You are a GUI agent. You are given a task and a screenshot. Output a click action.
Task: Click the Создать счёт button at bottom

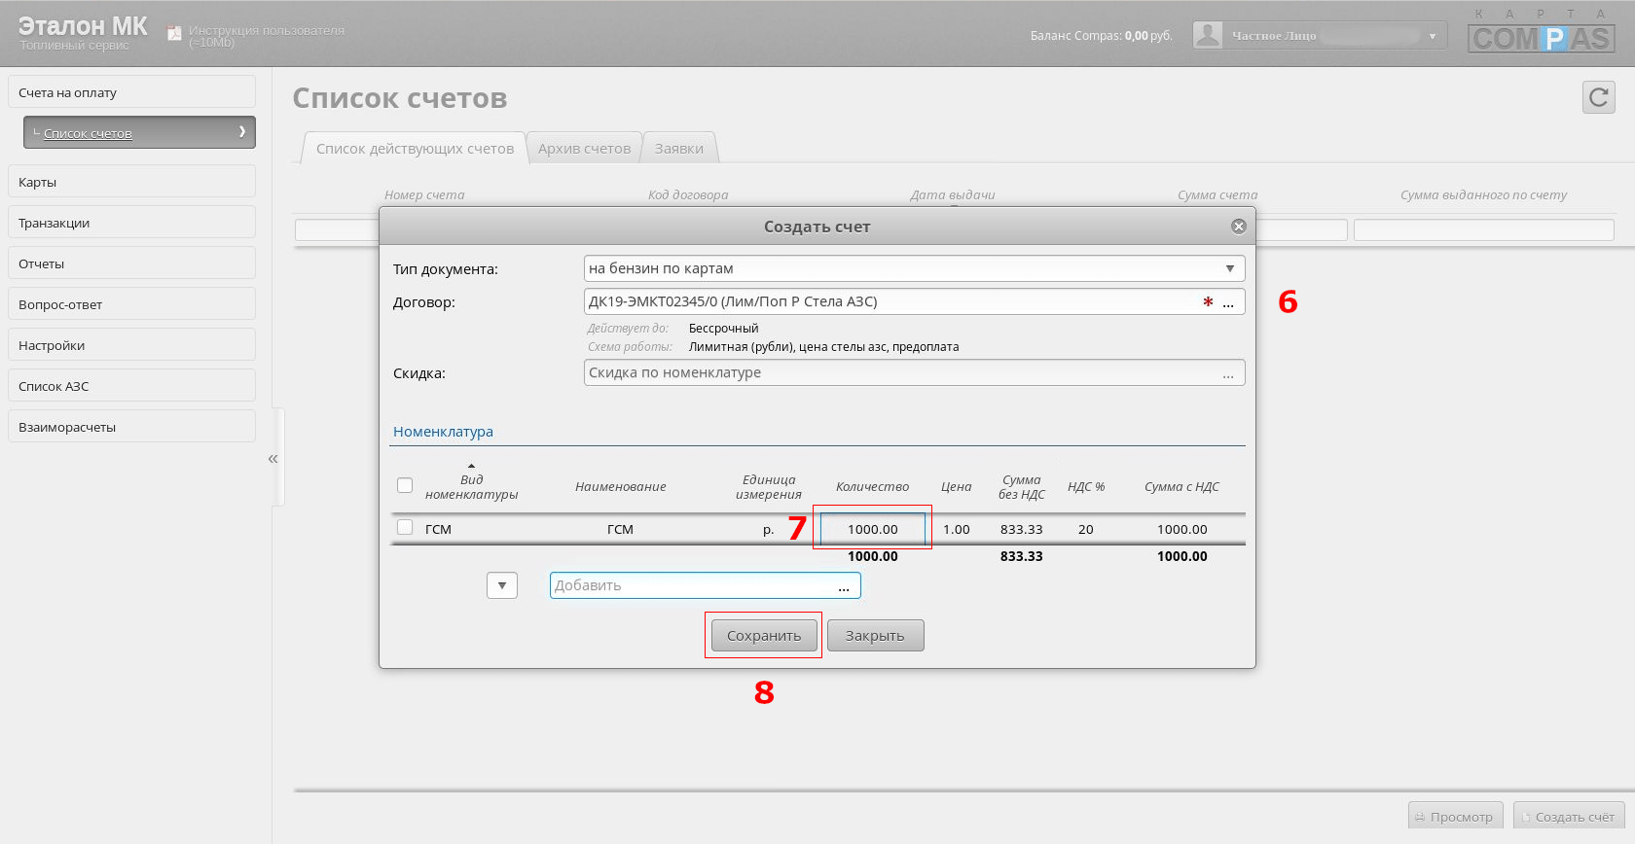[x=1569, y=816]
